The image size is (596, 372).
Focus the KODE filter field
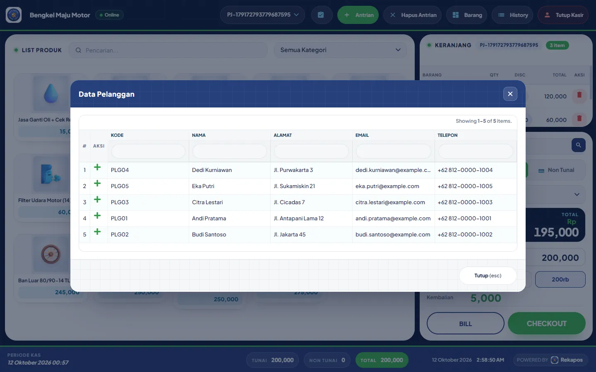[148, 151]
